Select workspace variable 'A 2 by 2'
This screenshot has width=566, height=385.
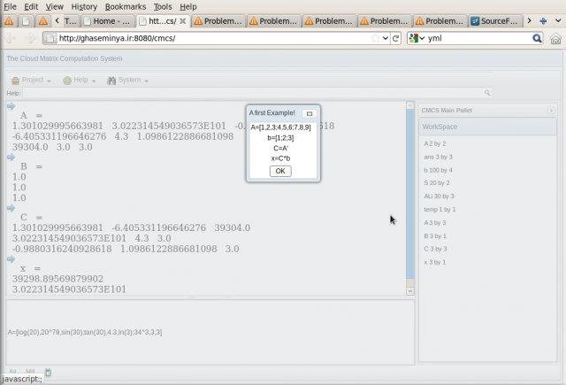[435, 143]
